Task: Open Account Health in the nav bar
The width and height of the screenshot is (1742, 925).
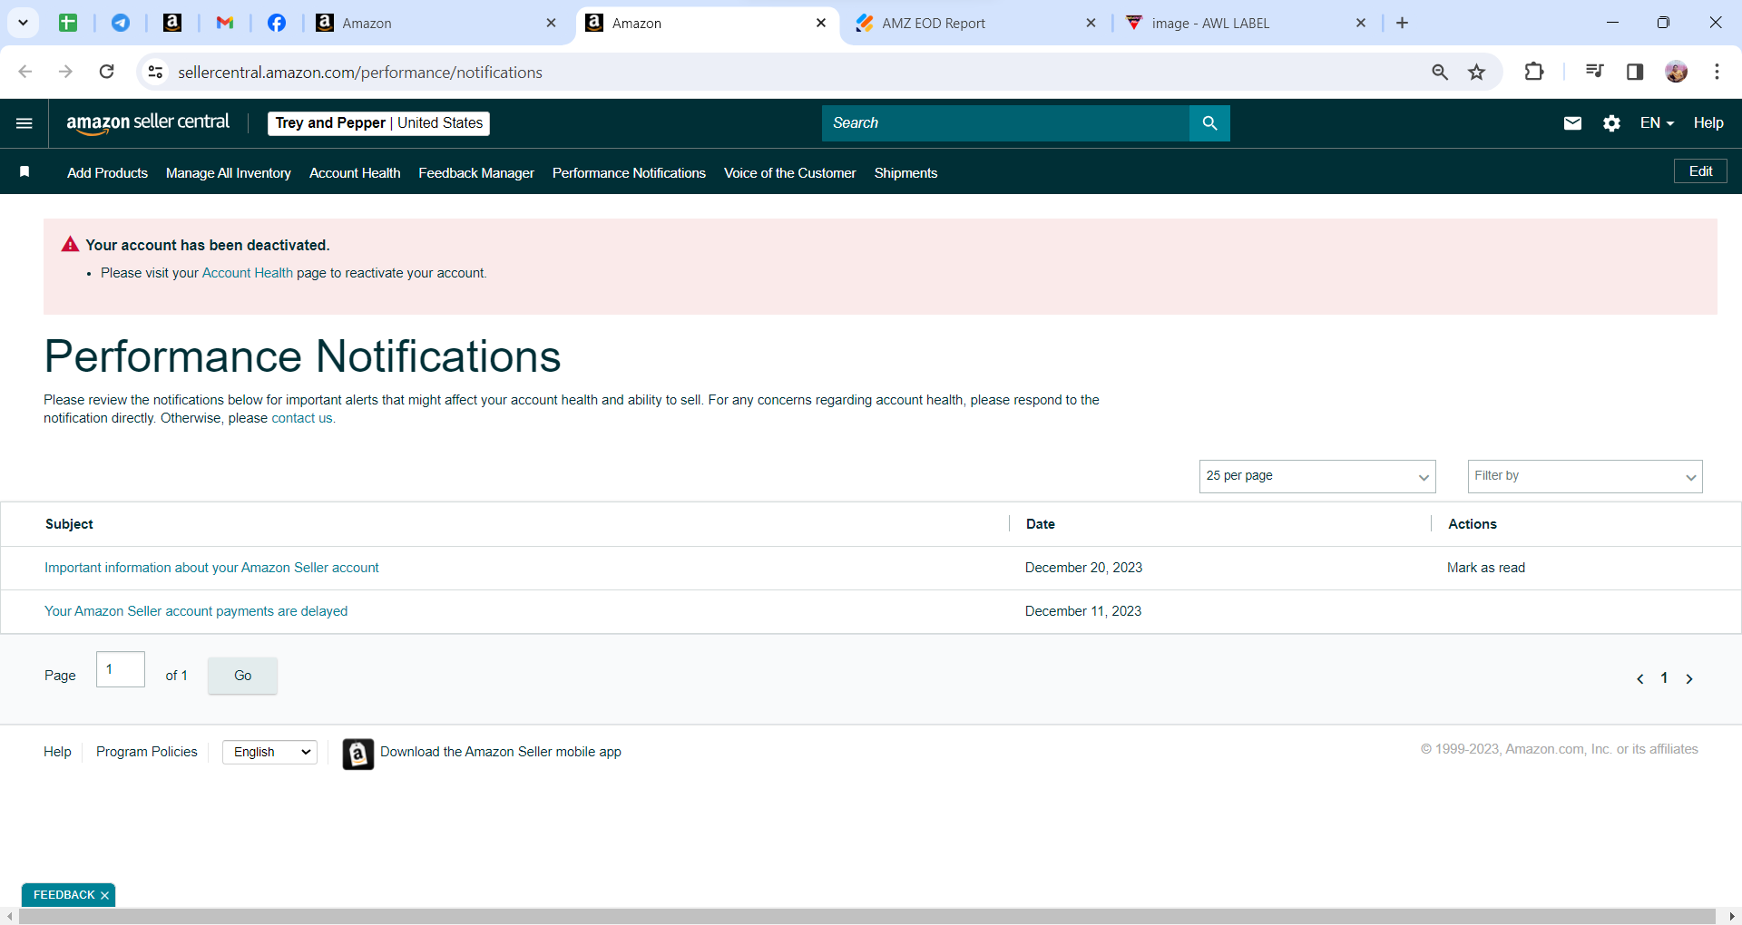Action: tap(355, 173)
